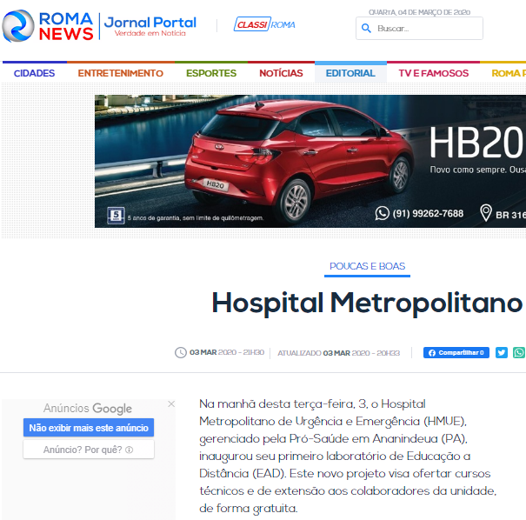Click the clock icon beside publish date

181,352
